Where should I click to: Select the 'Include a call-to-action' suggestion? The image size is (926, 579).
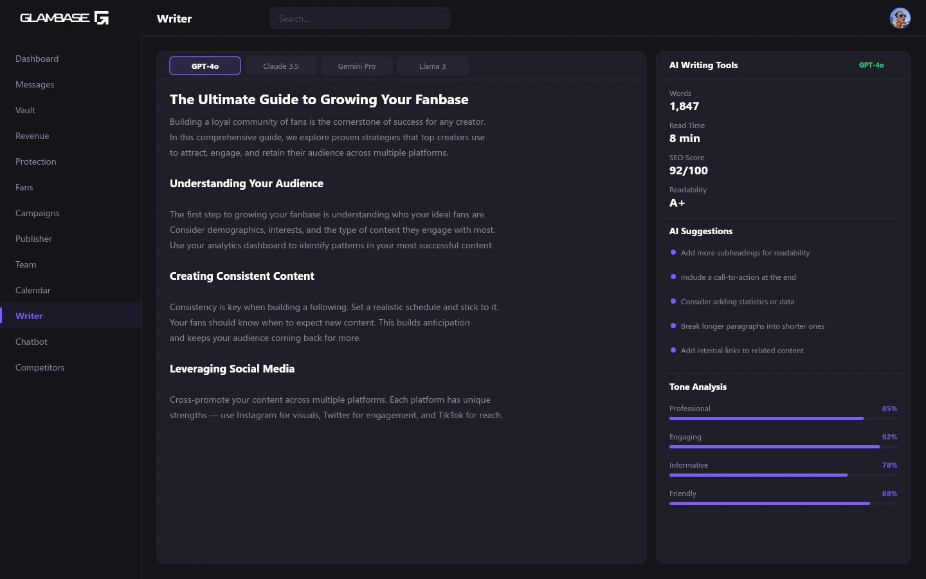(x=738, y=277)
